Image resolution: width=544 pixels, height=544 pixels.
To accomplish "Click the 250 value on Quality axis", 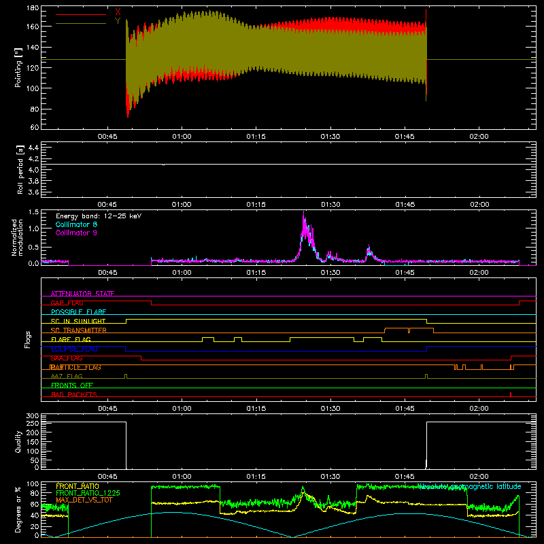I will pyautogui.click(x=33, y=423).
